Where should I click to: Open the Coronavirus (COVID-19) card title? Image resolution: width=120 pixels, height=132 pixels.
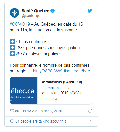tap(61, 82)
